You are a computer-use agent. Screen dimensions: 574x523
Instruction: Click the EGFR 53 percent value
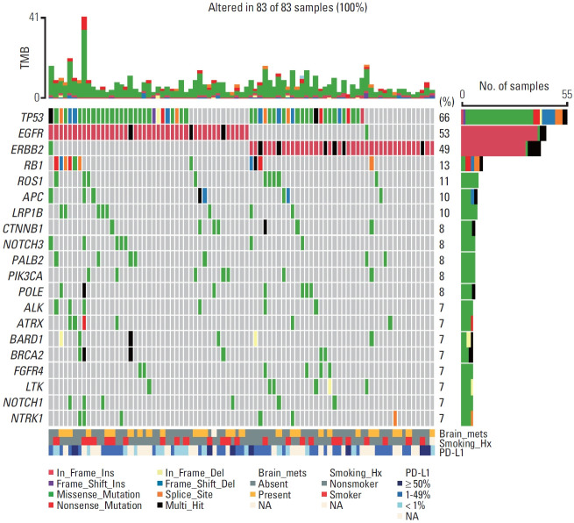click(x=444, y=133)
